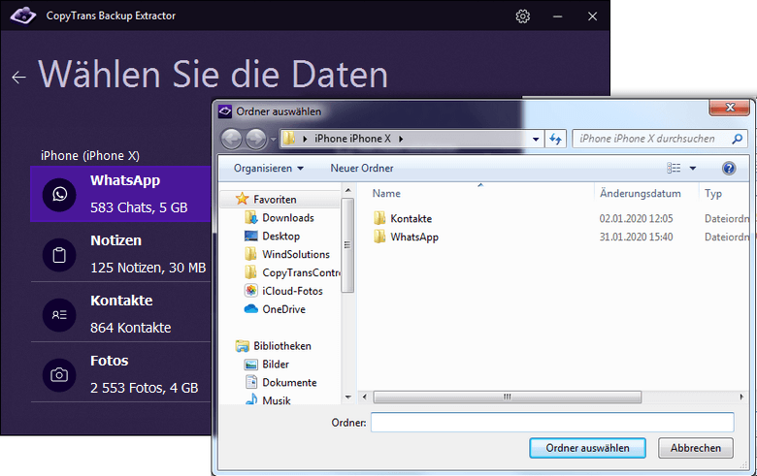Select Fotos 2 553 Fotos entry
Image resolution: width=757 pixels, height=476 pixels.
[x=120, y=374]
